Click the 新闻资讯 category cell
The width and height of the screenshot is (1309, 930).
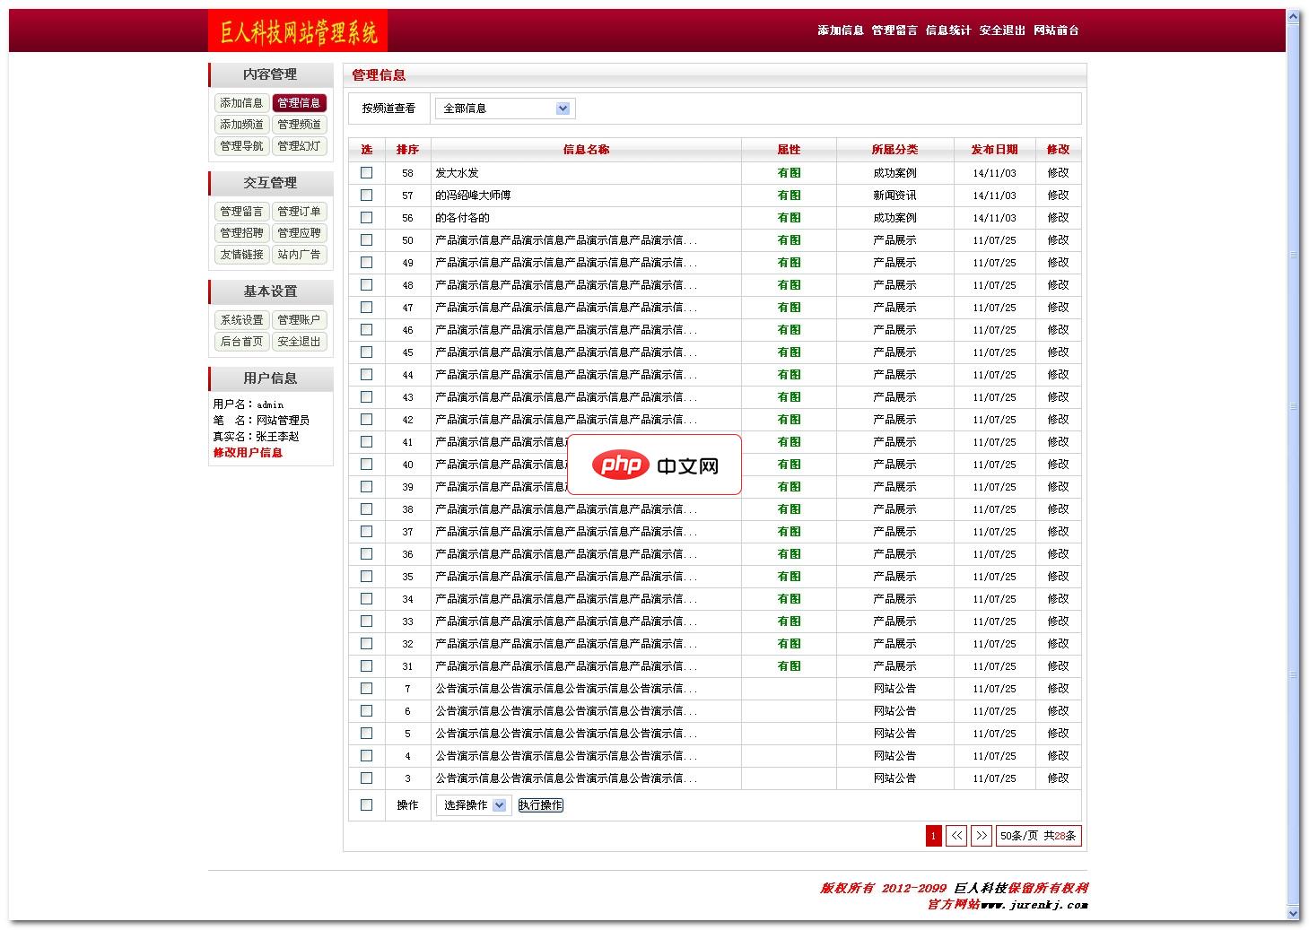coord(894,196)
